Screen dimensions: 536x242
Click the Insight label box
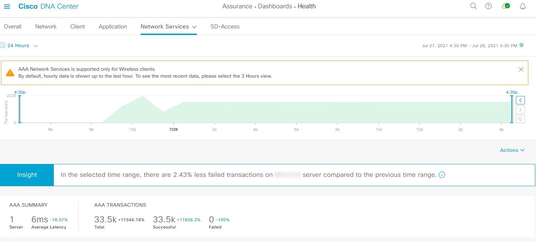27,175
